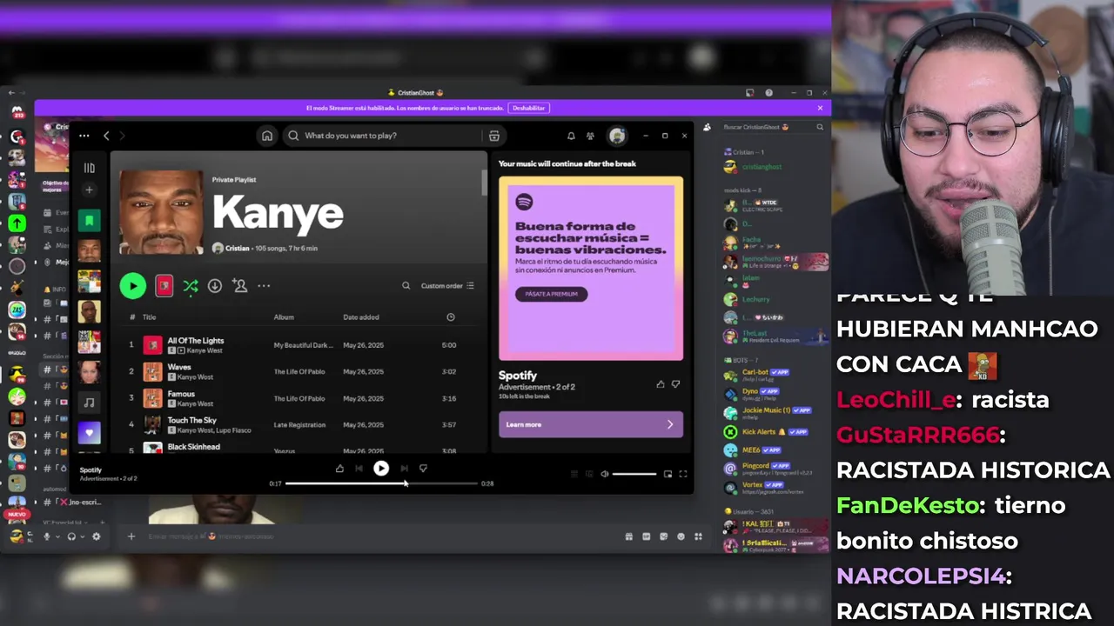Click the Spotify playback progress bar
1114x626 pixels.
(381, 483)
